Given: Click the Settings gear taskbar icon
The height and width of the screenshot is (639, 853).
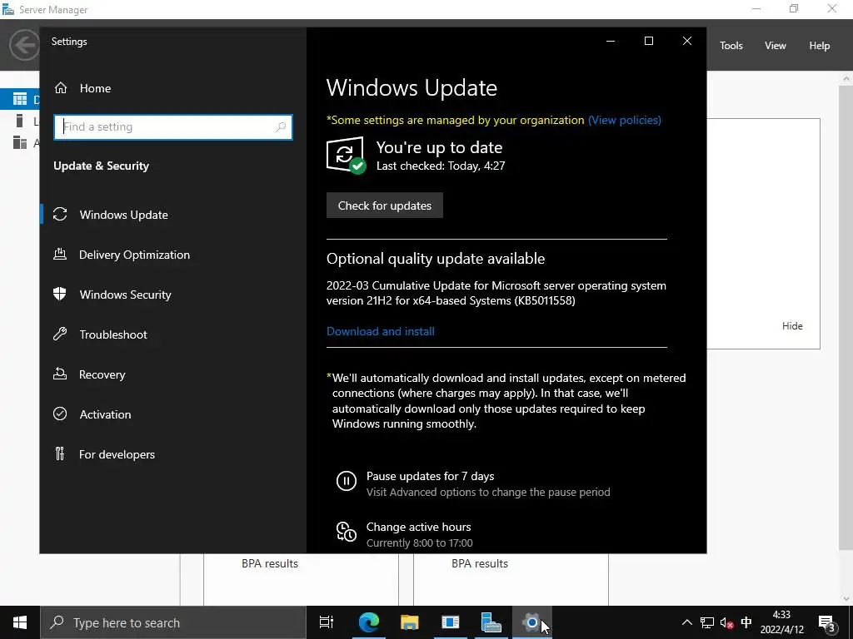Looking at the screenshot, I should (532, 622).
